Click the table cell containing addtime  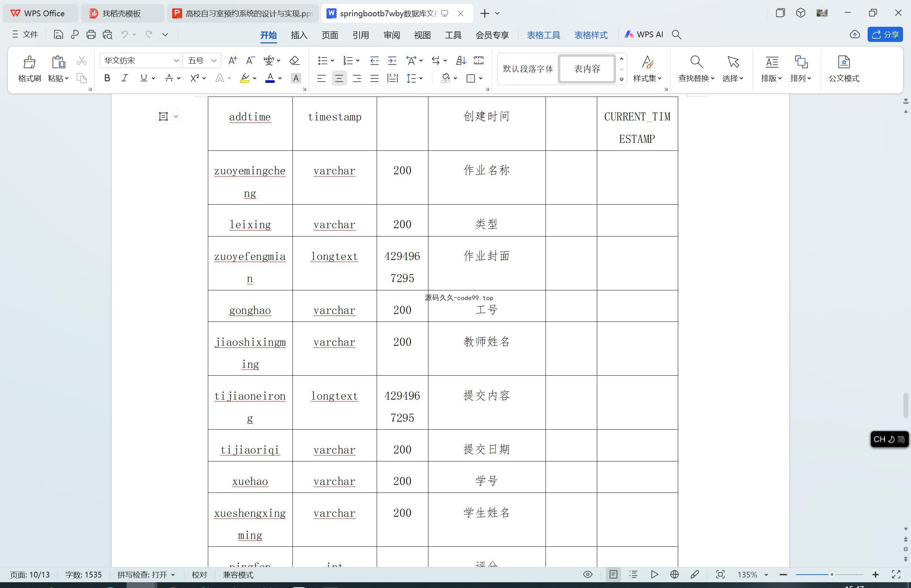click(x=250, y=123)
